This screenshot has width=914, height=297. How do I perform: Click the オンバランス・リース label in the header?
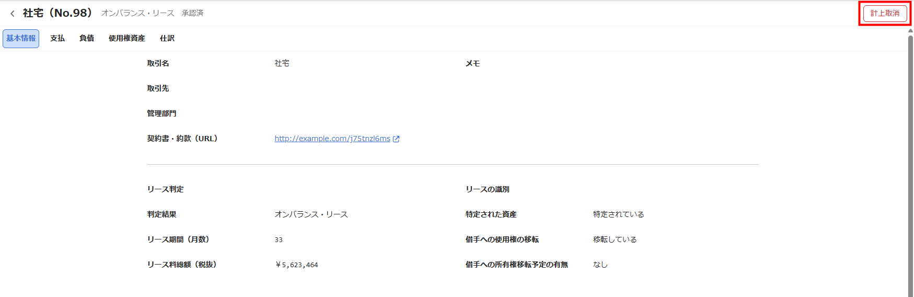tap(137, 13)
